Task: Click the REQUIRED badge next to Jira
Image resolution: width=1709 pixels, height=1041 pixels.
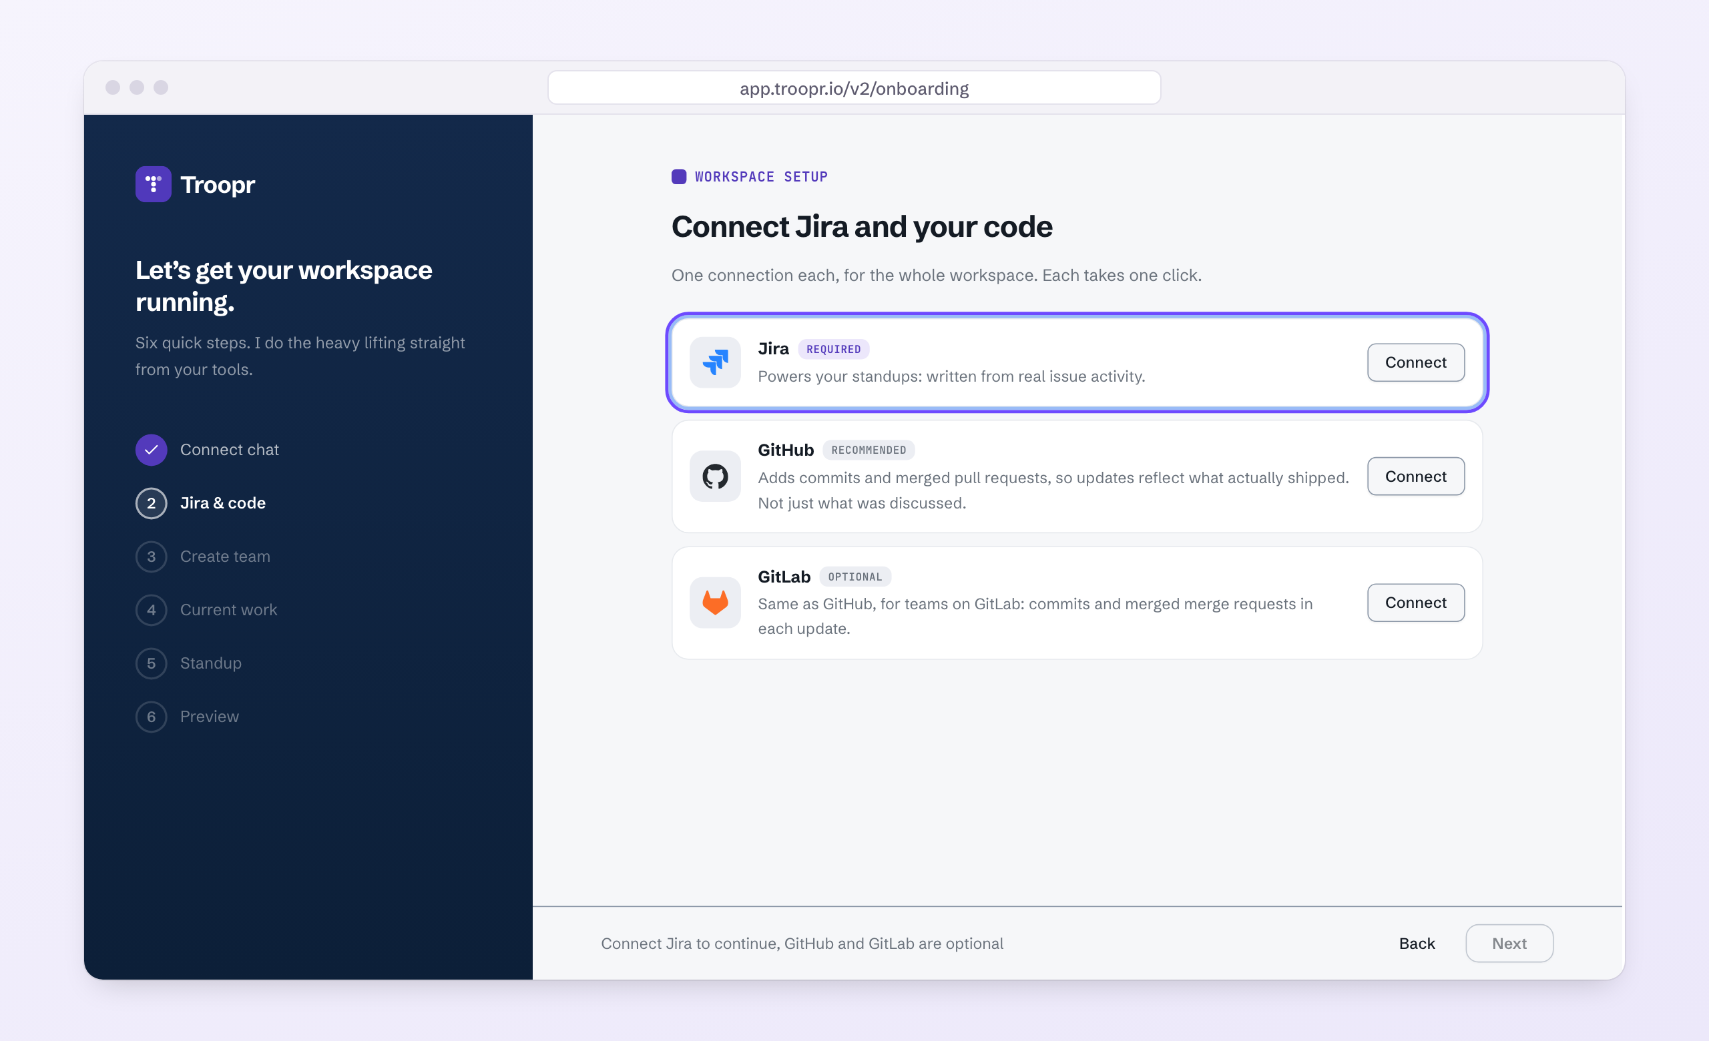Action: 833,349
